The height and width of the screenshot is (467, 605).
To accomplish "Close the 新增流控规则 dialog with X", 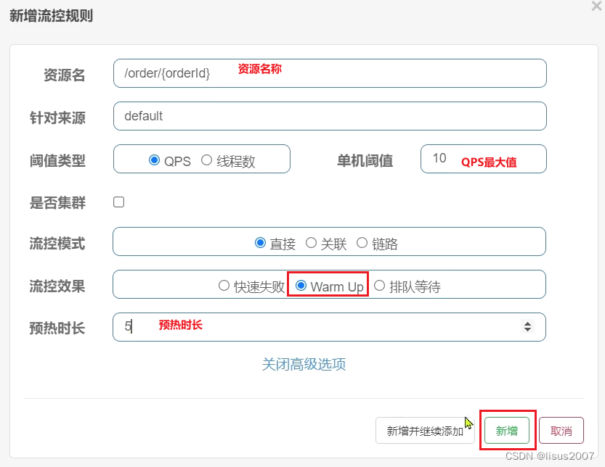I will tap(596, 7).
